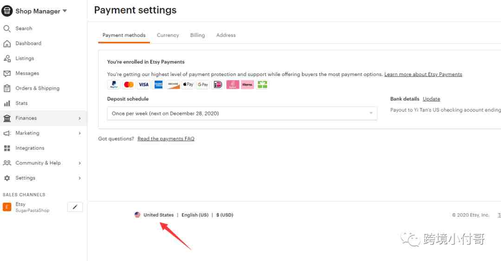501x261 pixels.
Task: Expand the Settings submenu chevron
Action: pos(80,178)
